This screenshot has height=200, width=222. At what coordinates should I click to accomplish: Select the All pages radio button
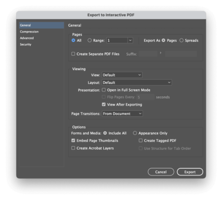click(x=74, y=40)
